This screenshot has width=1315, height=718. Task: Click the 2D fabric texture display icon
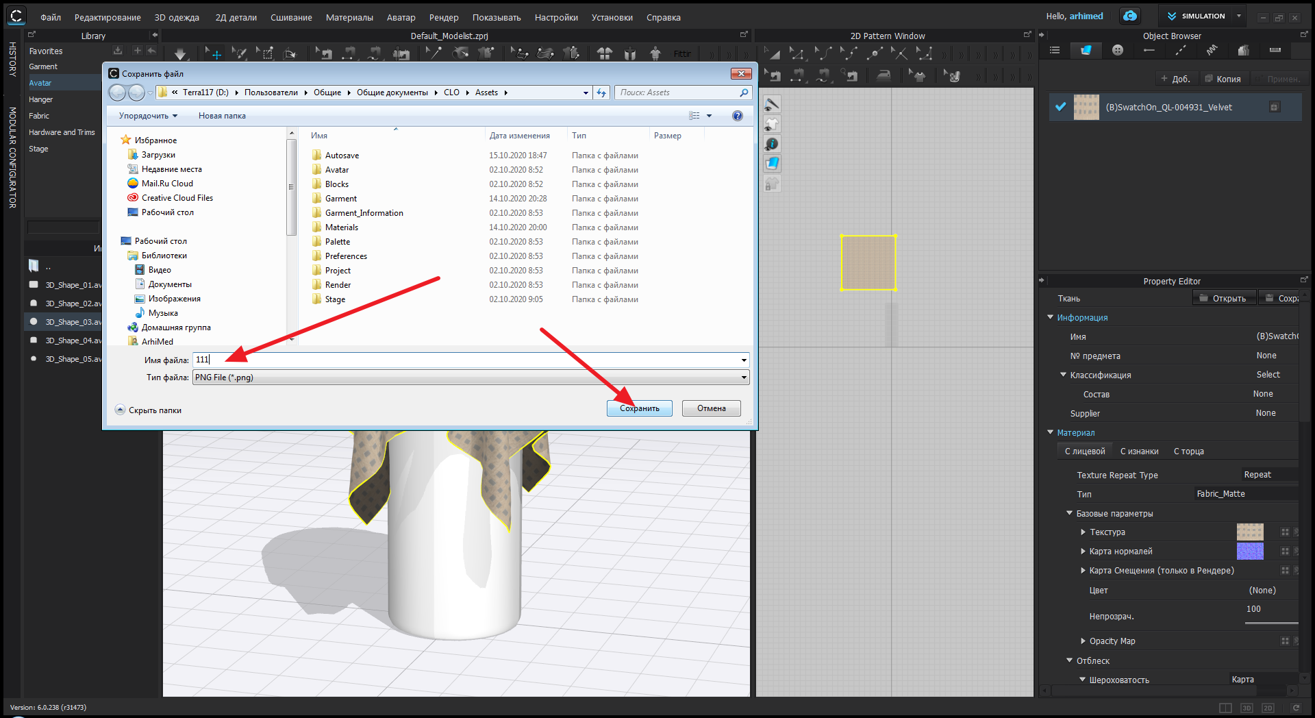[772, 163]
